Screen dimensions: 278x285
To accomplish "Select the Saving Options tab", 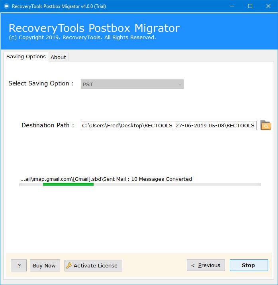I will click(26, 57).
